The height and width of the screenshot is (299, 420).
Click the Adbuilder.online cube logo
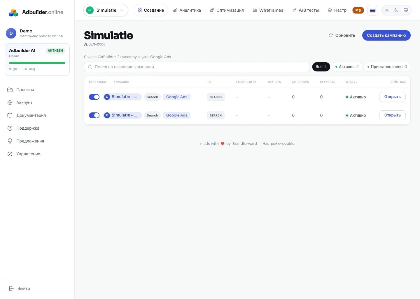coord(13,12)
